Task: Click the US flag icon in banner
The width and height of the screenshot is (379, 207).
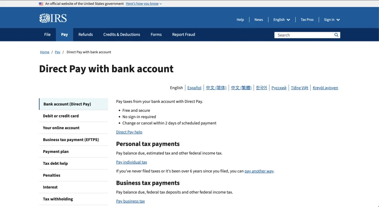Action: point(41,4)
